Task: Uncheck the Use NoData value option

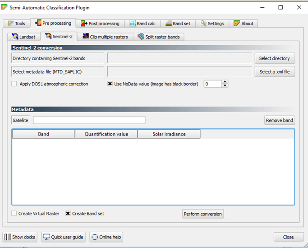Action: click(x=110, y=84)
